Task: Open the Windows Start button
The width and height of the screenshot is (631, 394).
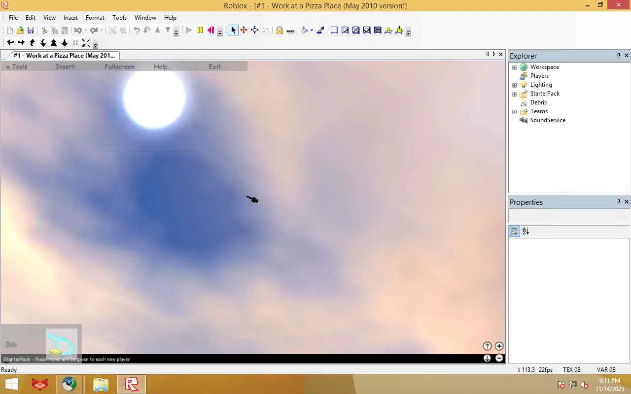Action: (11, 384)
